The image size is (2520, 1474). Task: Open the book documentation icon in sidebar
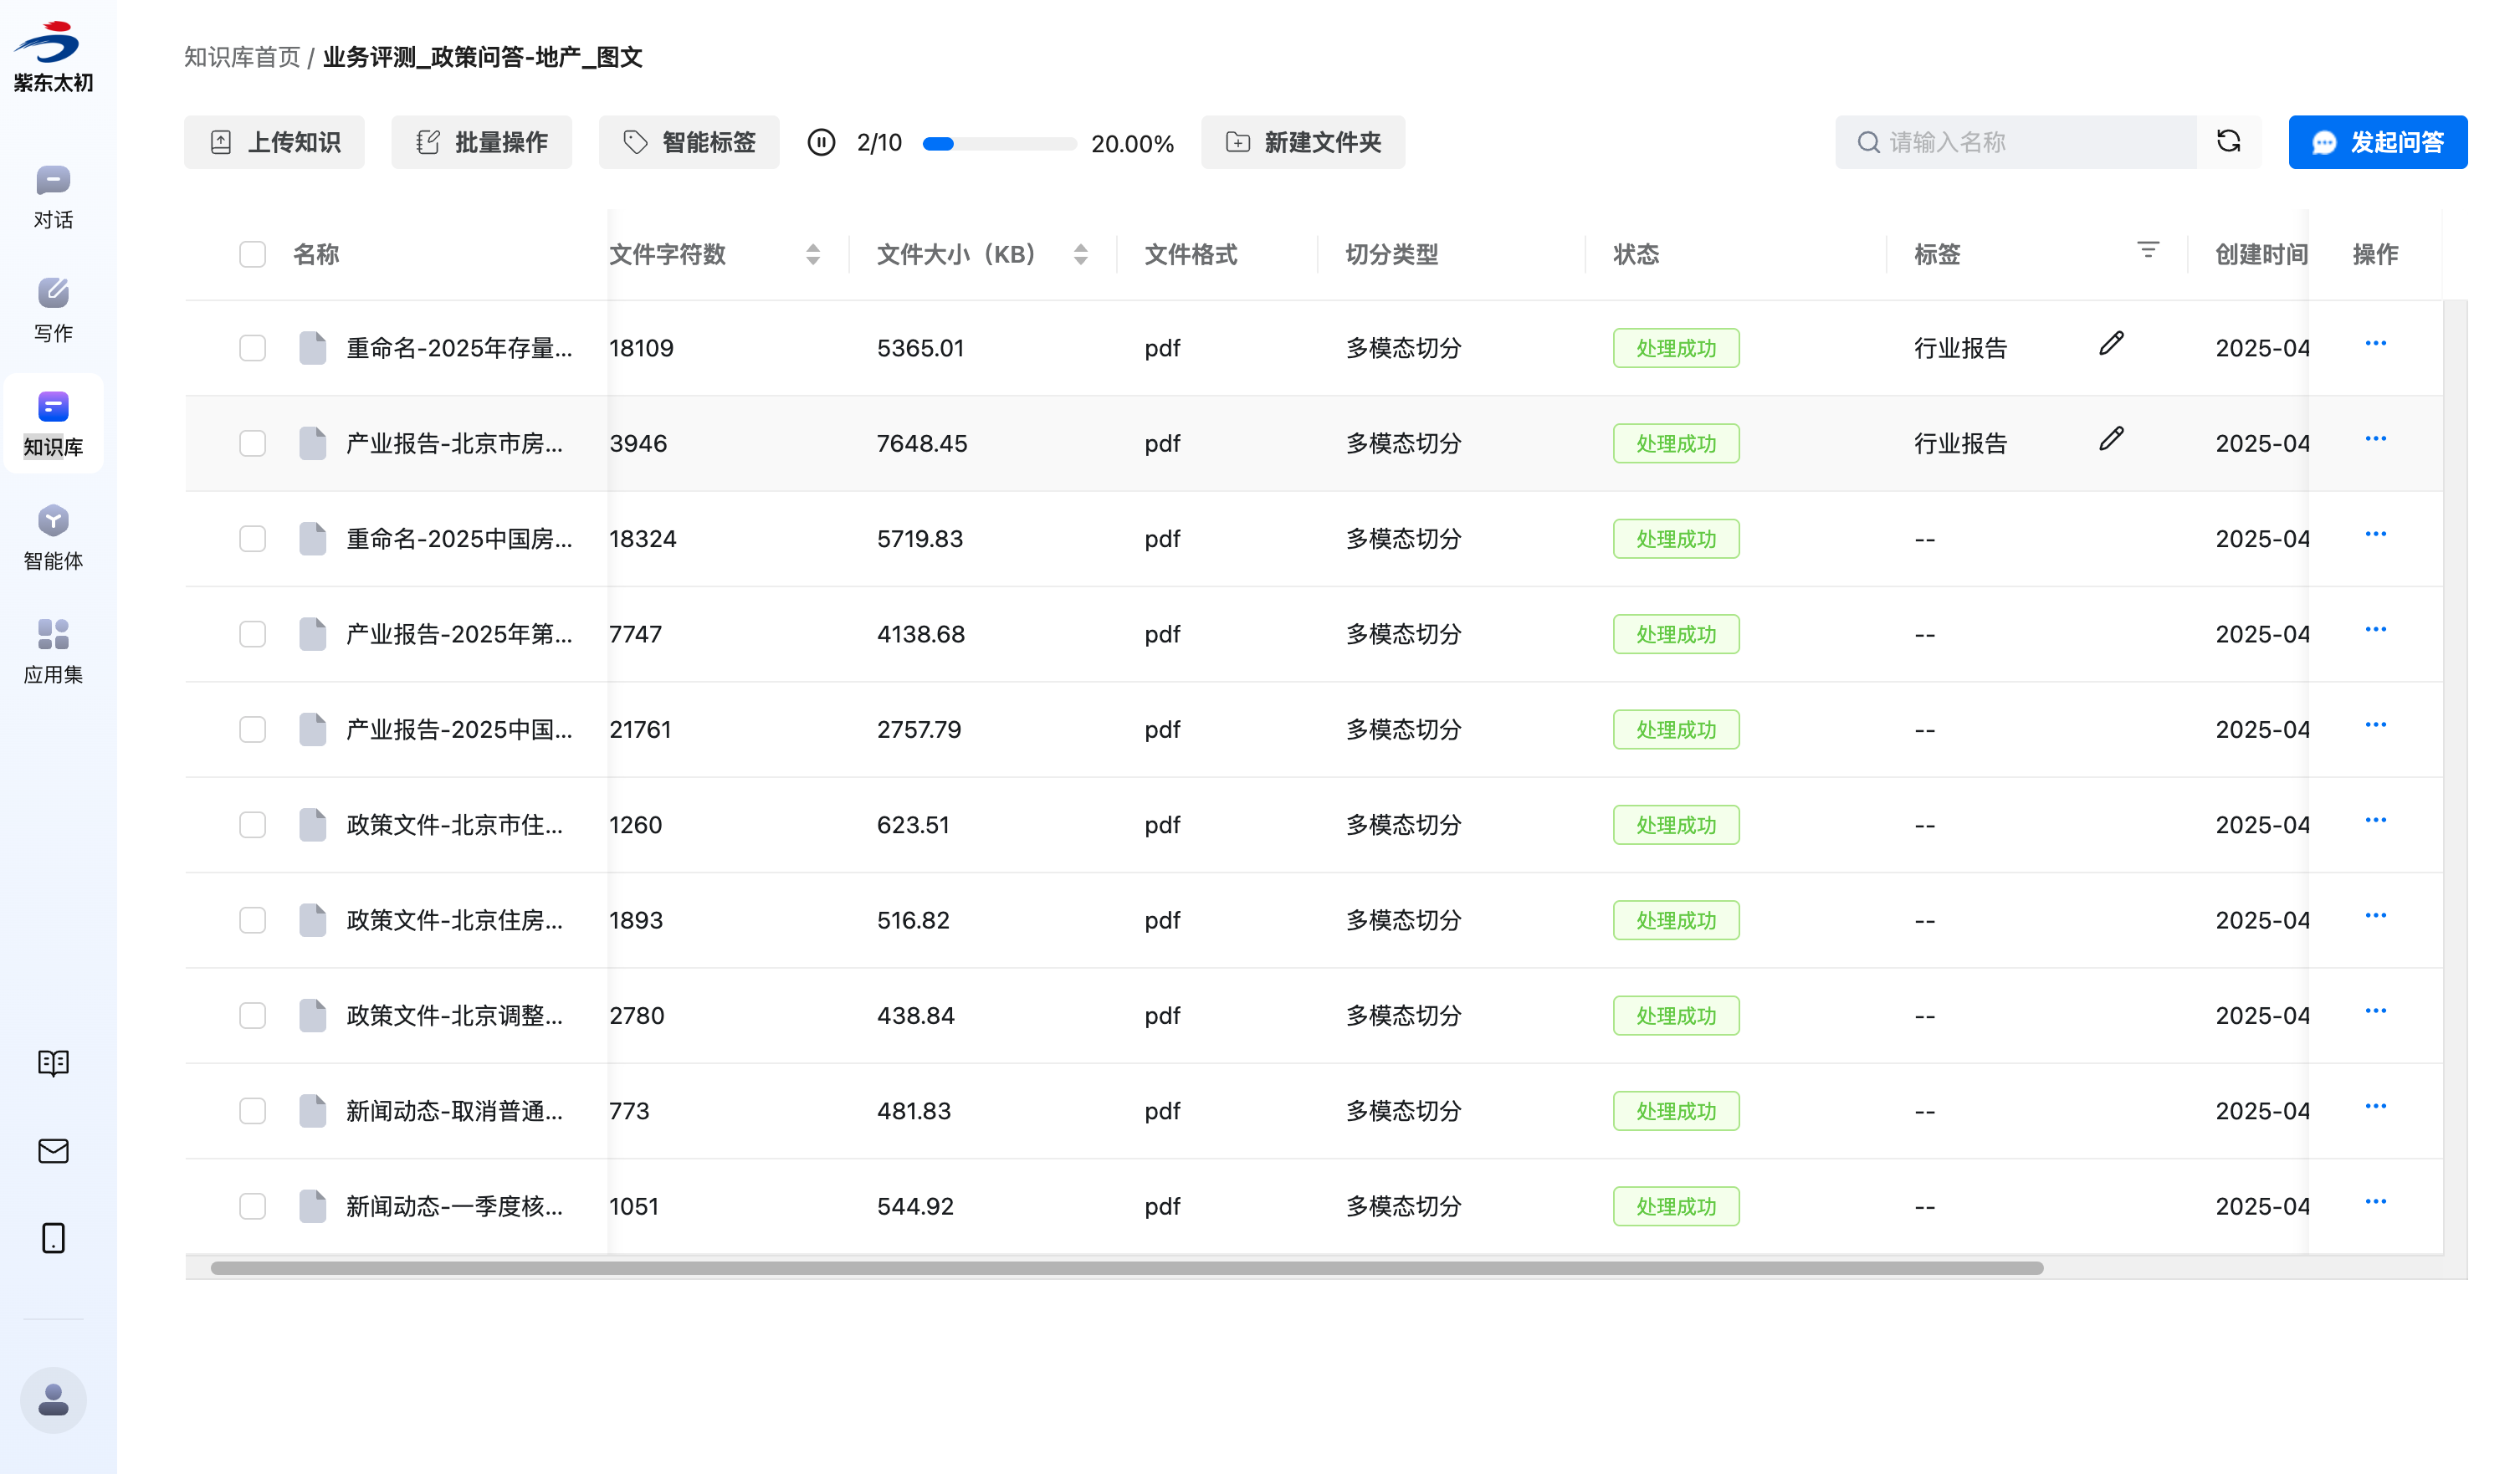(x=53, y=1062)
